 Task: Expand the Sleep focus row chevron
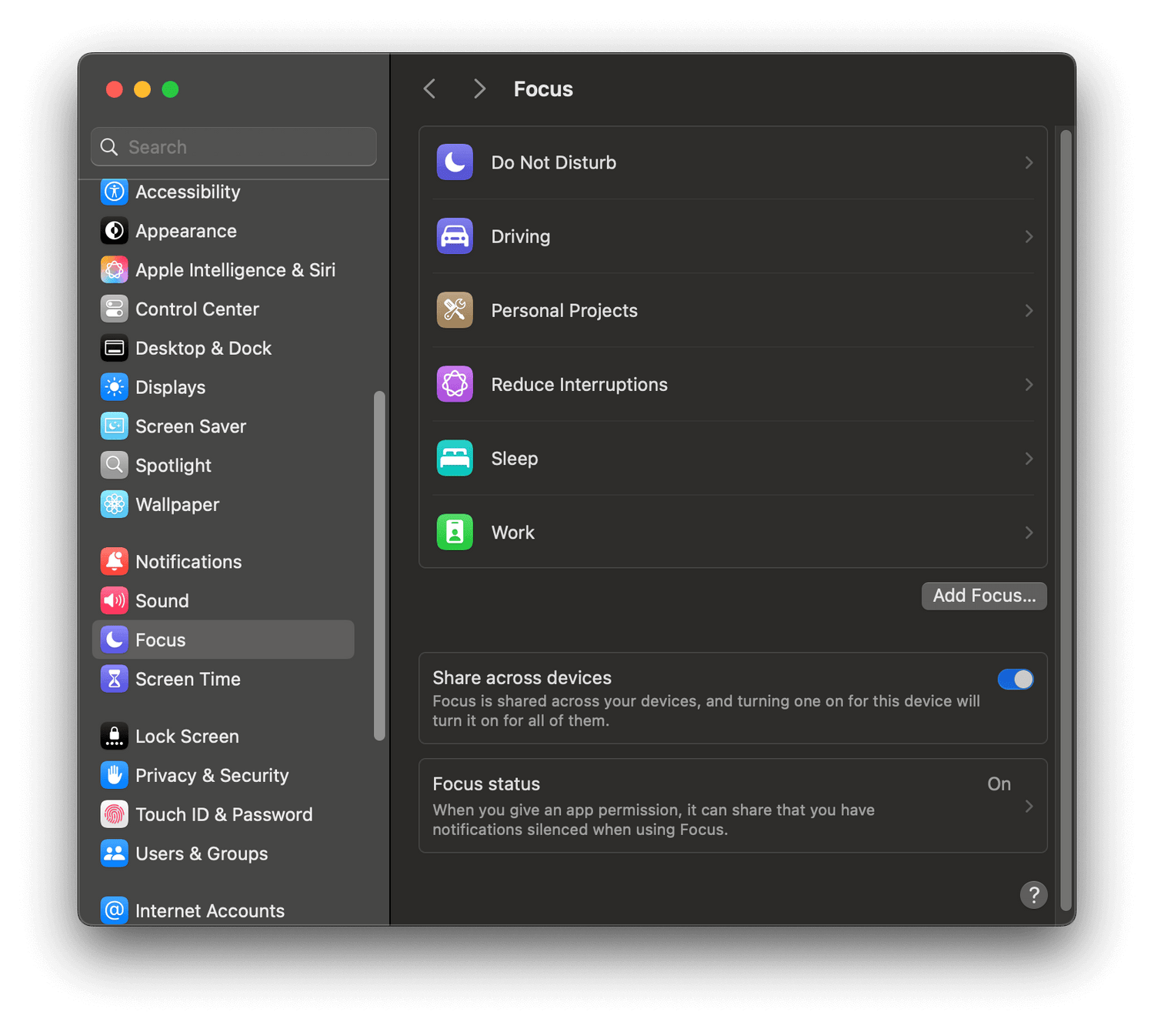pos(1029,458)
